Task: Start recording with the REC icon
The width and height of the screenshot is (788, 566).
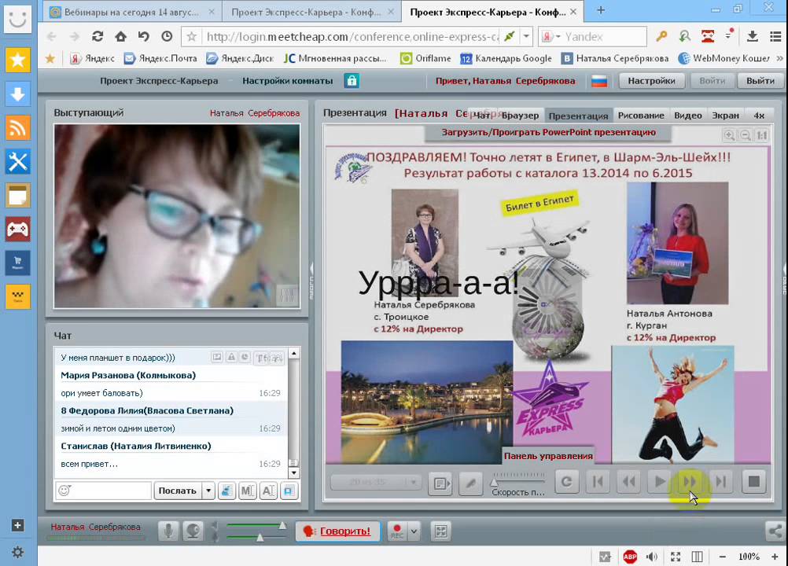Action: click(397, 531)
